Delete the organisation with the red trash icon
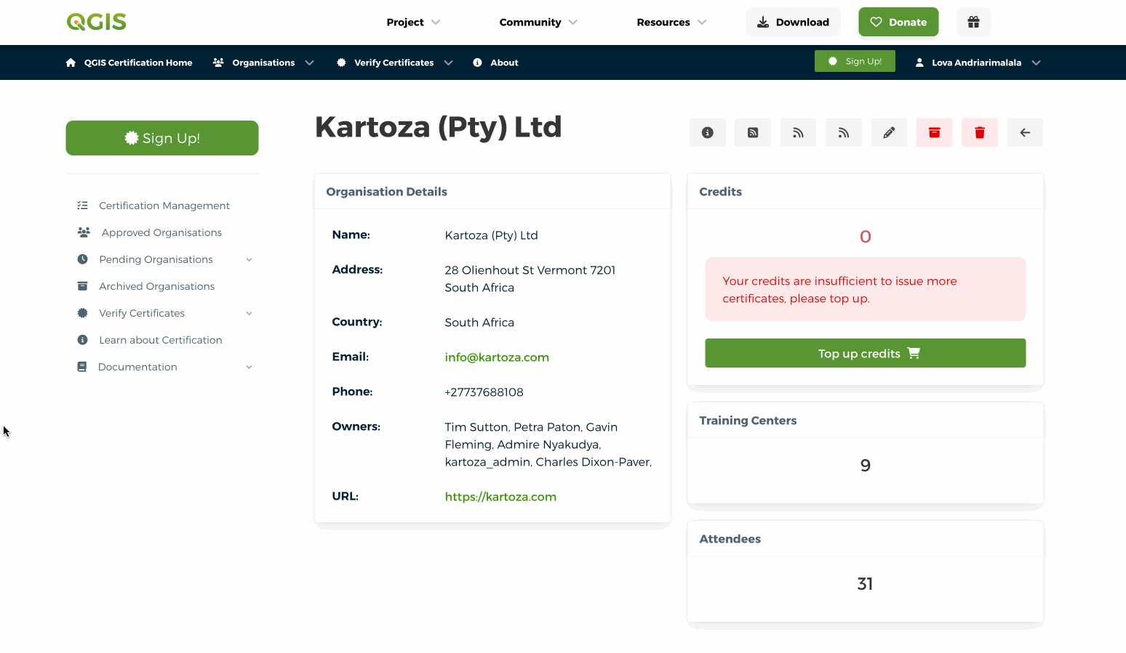Image resolution: width=1126 pixels, height=653 pixels. pos(980,133)
